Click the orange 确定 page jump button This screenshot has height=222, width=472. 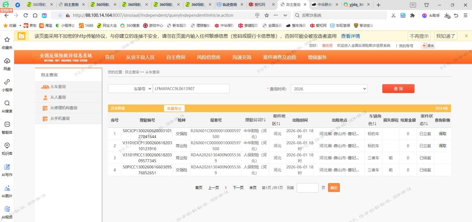click(x=334, y=188)
